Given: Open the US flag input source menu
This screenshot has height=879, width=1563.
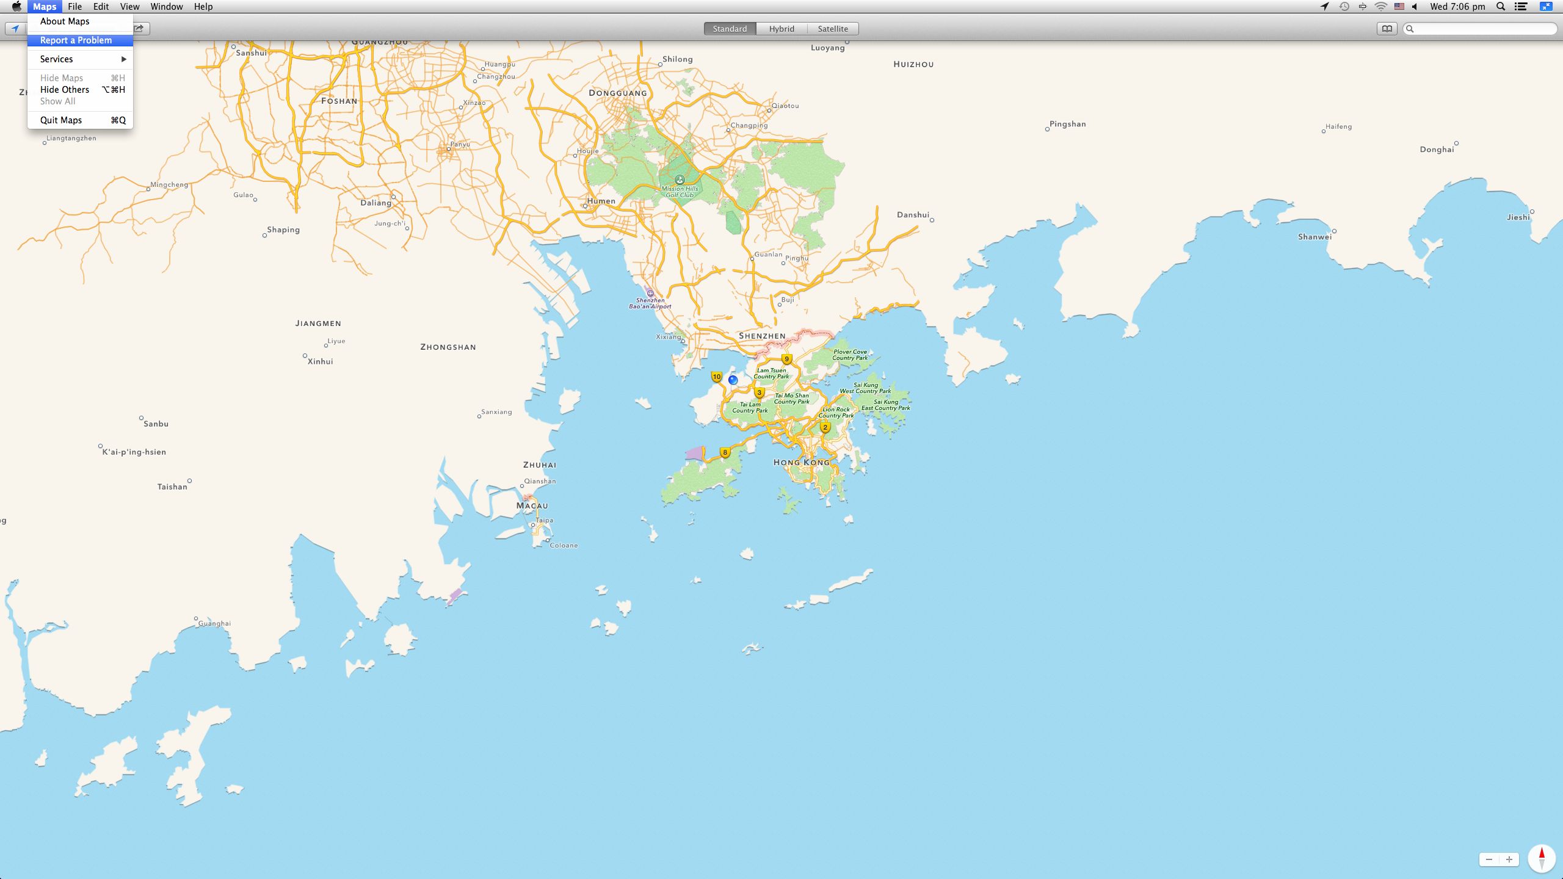Looking at the screenshot, I should pyautogui.click(x=1399, y=7).
